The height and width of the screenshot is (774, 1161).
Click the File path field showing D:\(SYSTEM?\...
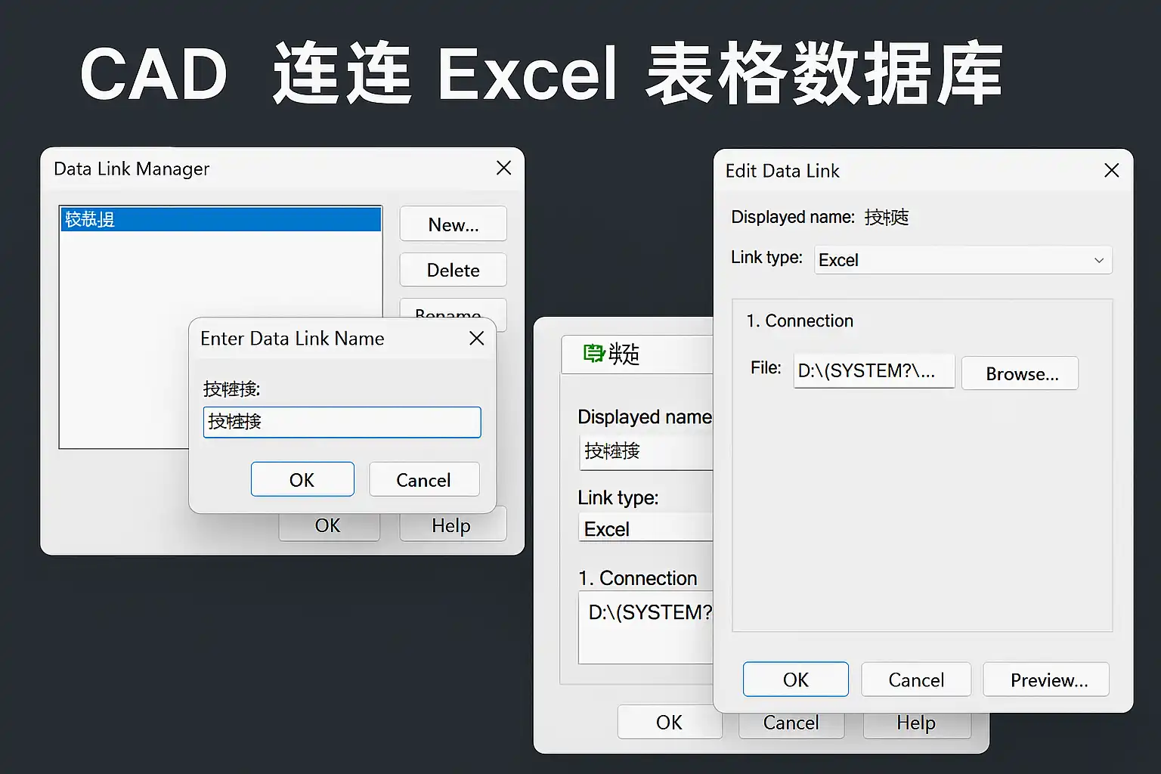[x=874, y=371]
